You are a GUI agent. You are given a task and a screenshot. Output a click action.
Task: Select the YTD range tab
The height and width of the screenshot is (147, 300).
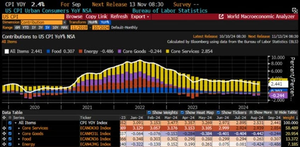[x=25, y=28]
